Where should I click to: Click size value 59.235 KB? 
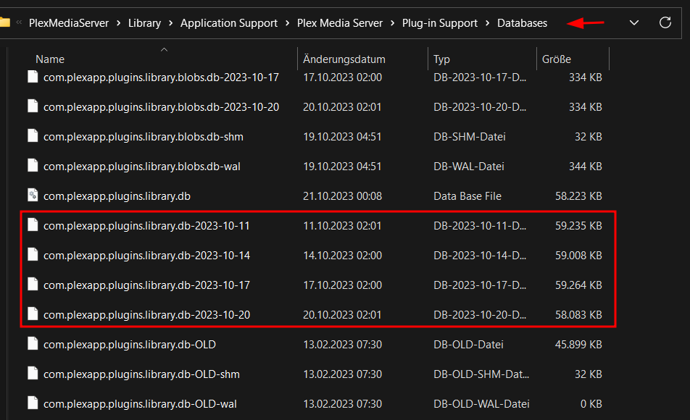point(578,226)
